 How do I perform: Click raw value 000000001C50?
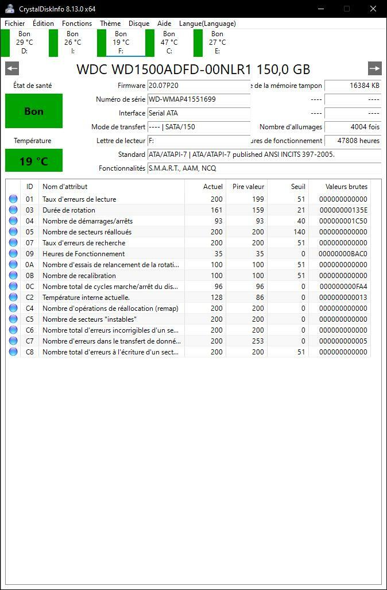(343, 221)
